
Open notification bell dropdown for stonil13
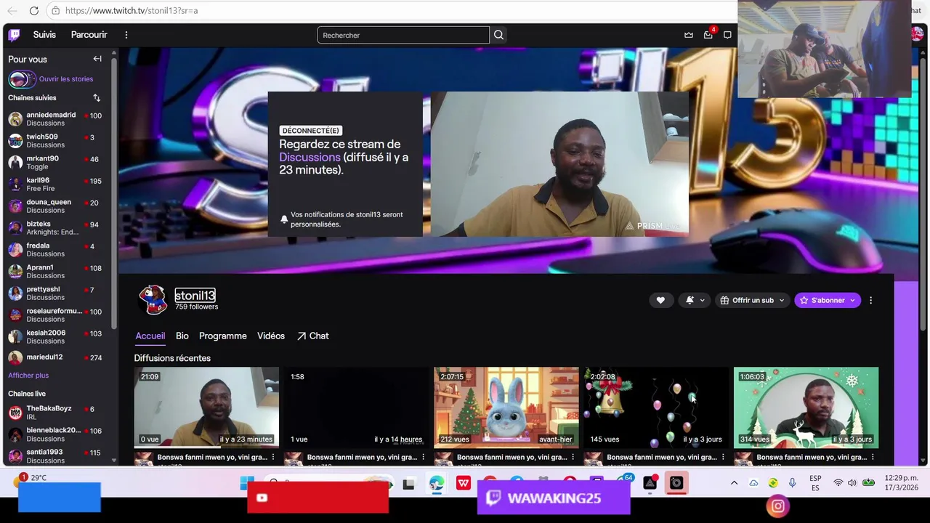(x=695, y=300)
